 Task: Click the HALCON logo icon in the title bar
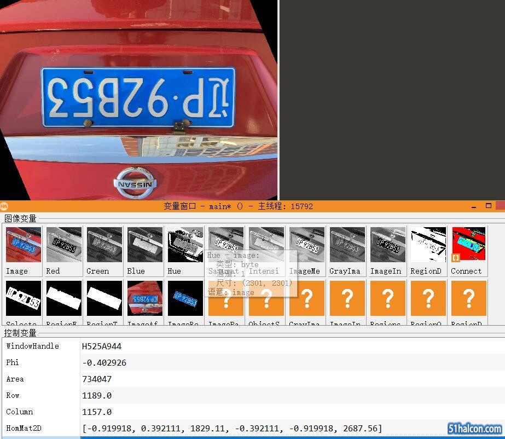(x=4, y=206)
